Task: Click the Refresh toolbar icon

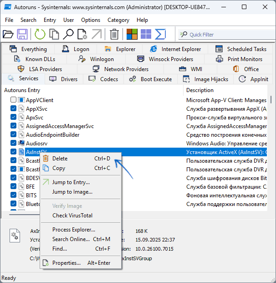Action: point(40,34)
